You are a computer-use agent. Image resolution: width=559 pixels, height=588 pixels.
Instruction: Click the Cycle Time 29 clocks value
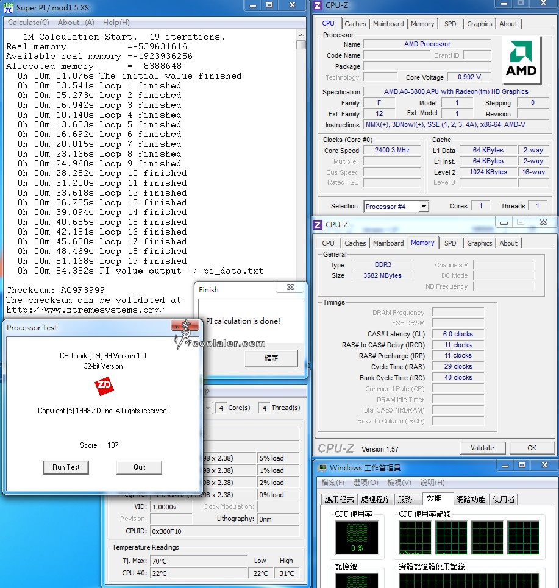(x=458, y=366)
